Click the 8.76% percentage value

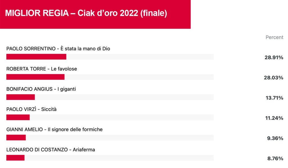[275, 158]
